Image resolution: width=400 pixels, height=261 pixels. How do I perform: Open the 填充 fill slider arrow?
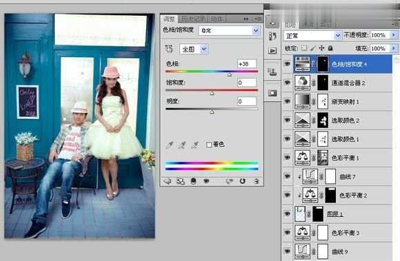click(x=394, y=48)
